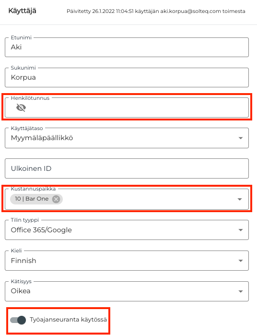Click the Kätisyys arrow icon
The height and width of the screenshot is (335, 257).
click(241, 291)
